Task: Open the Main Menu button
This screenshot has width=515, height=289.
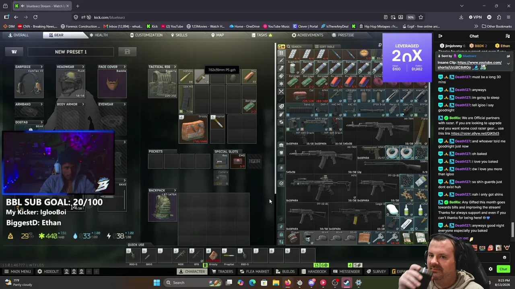Action: click(x=17, y=271)
